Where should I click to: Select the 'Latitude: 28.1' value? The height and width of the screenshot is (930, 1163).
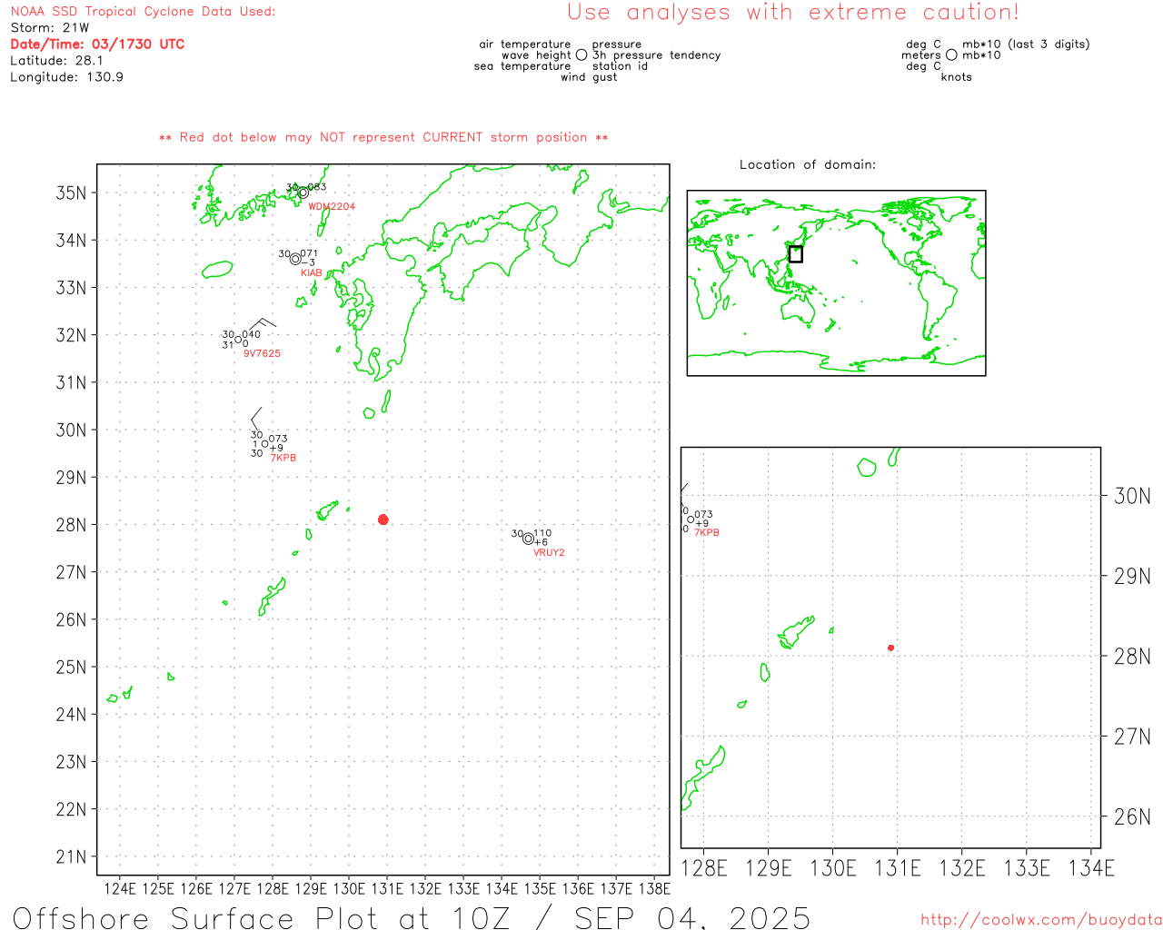[x=56, y=61]
